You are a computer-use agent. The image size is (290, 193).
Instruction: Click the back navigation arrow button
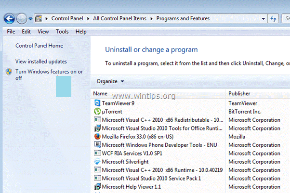[9, 19]
